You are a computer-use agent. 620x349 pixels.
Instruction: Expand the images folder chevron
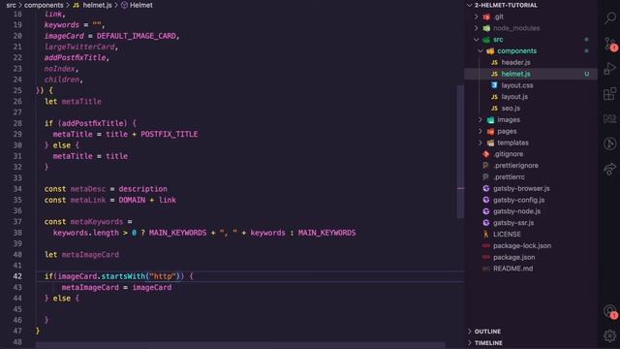pos(480,120)
